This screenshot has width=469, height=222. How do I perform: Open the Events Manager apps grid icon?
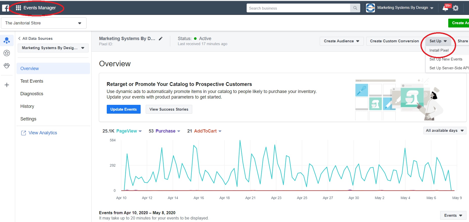click(x=18, y=8)
